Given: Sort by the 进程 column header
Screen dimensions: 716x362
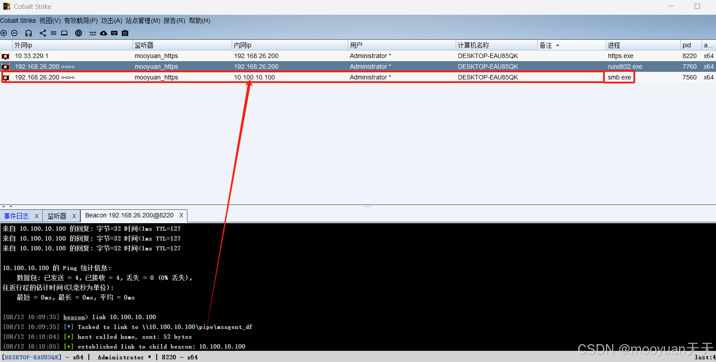Looking at the screenshot, I should (643, 45).
